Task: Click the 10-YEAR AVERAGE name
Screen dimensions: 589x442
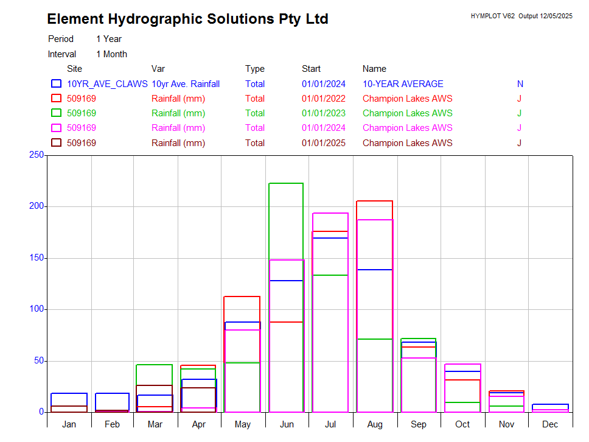Action: [x=403, y=84]
